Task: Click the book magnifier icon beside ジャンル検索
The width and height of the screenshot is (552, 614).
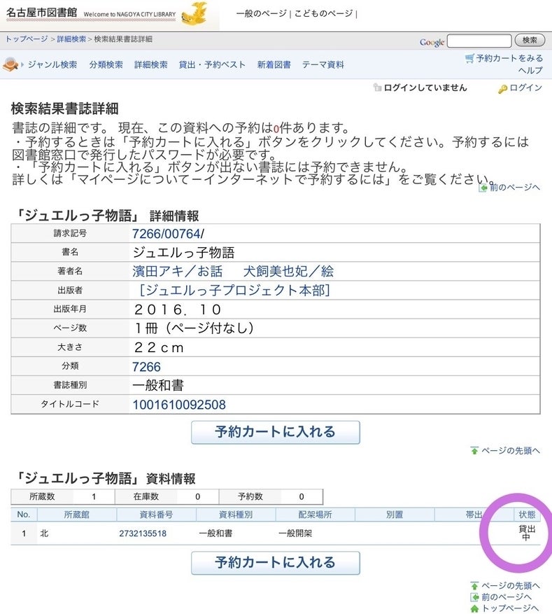Action: 10,65
